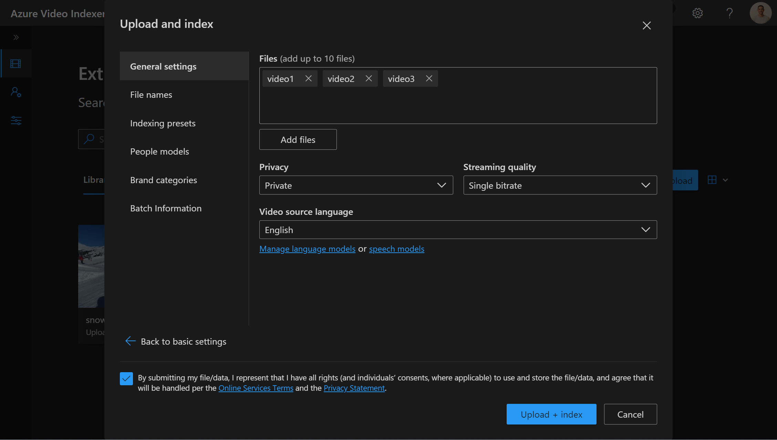Click the settings gear icon top right
Screen dimensions: 777x440
[697, 13]
